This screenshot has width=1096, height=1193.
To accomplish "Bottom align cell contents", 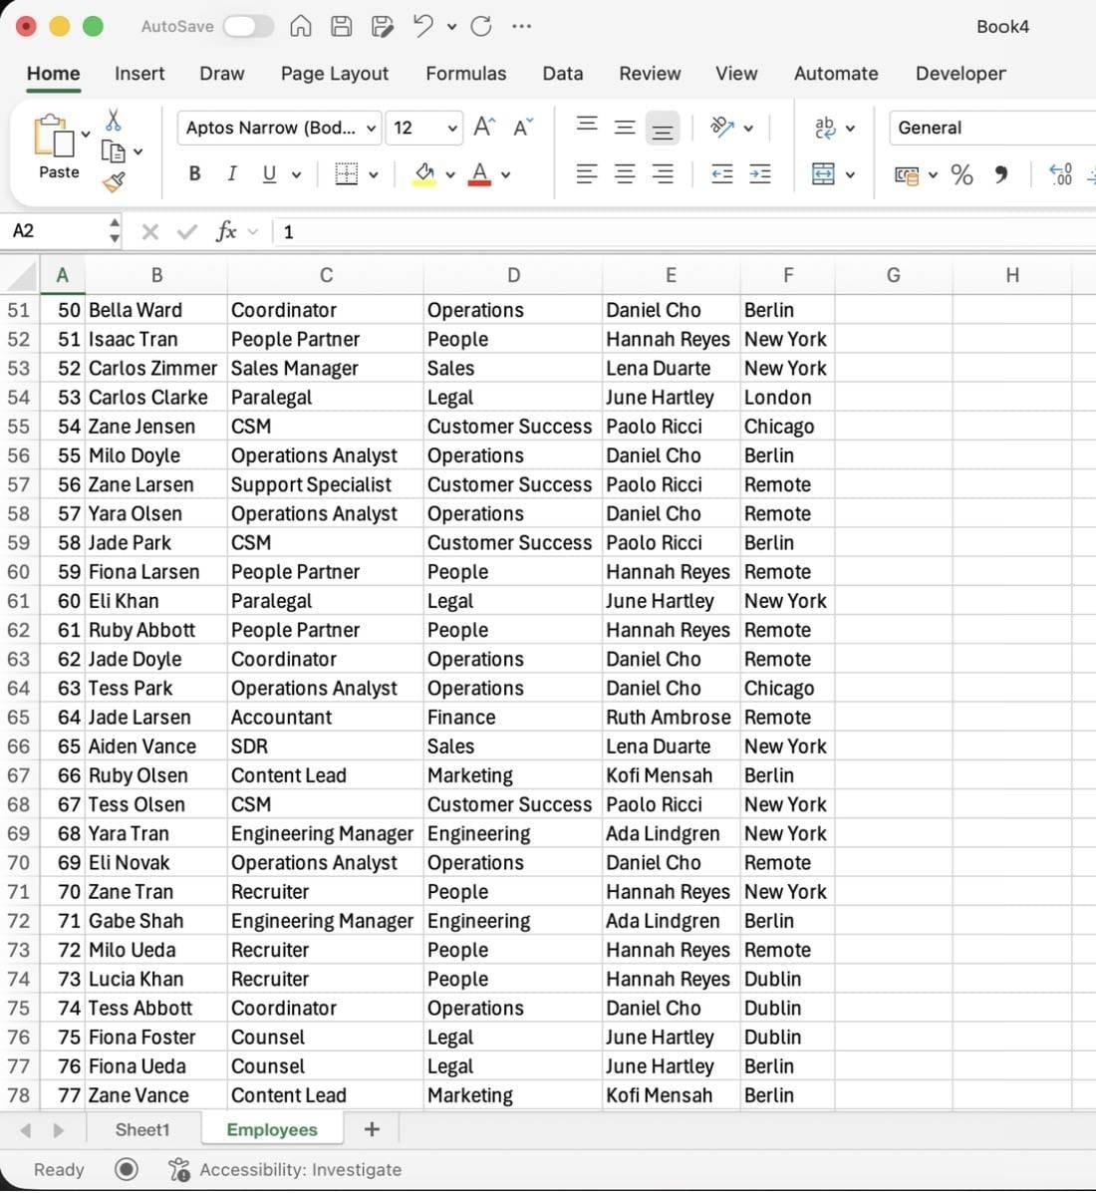I will click(663, 128).
